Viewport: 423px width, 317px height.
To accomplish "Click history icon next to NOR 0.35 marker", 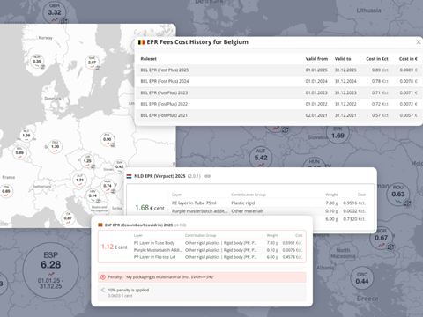I will pyautogui.click(x=43, y=67).
